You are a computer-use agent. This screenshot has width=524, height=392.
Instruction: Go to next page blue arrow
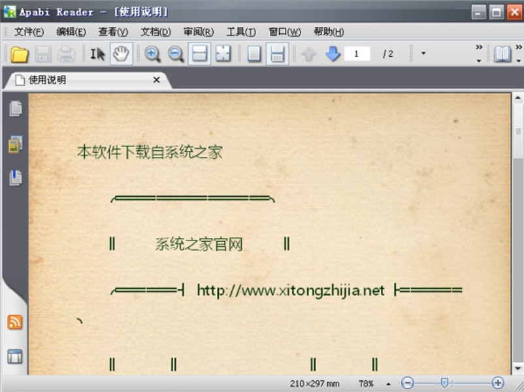333,54
